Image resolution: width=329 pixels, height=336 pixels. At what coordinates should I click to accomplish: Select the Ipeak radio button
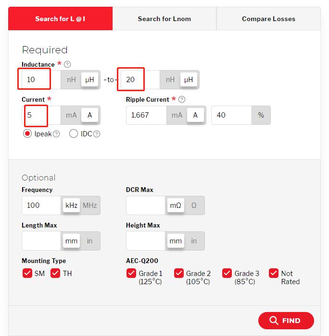[x=27, y=134]
